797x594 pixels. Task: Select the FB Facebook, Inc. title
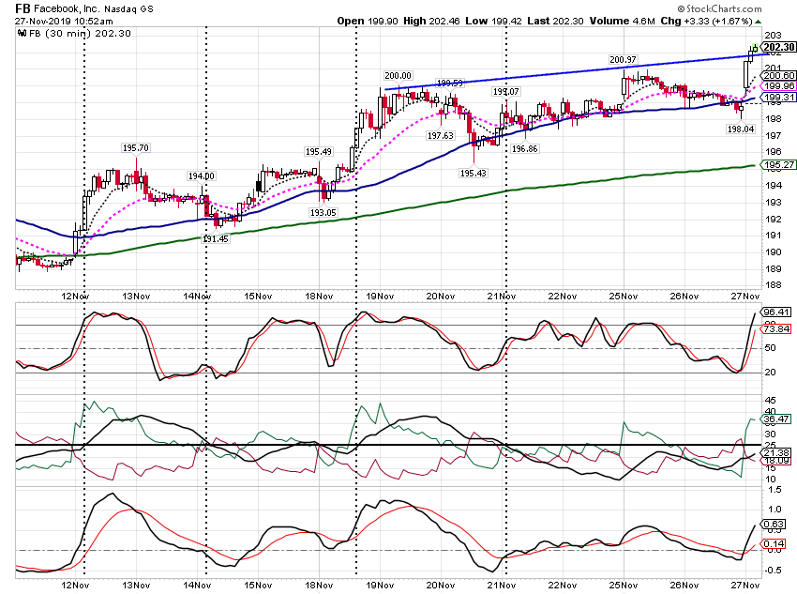coord(83,8)
